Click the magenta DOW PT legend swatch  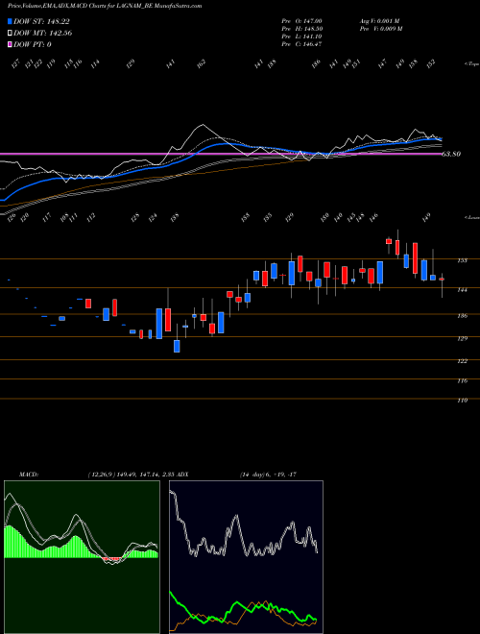point(10,44)
